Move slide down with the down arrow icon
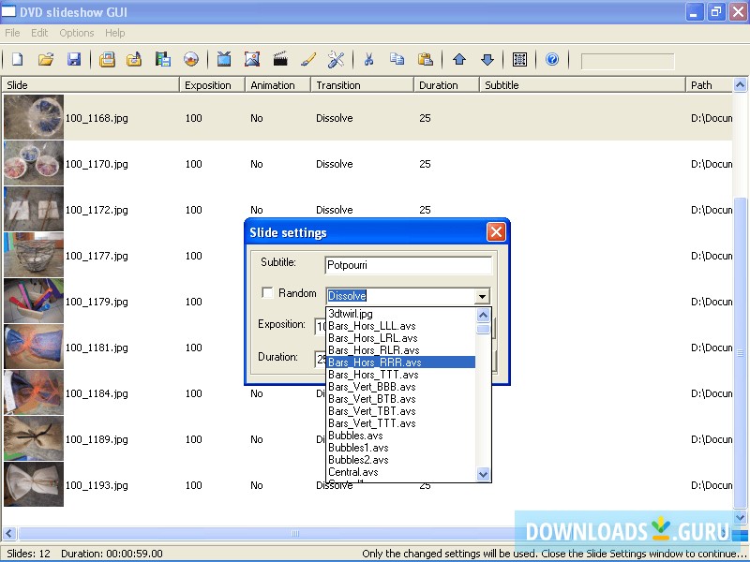This screenshot has width=750, height=562. [487, 60]
